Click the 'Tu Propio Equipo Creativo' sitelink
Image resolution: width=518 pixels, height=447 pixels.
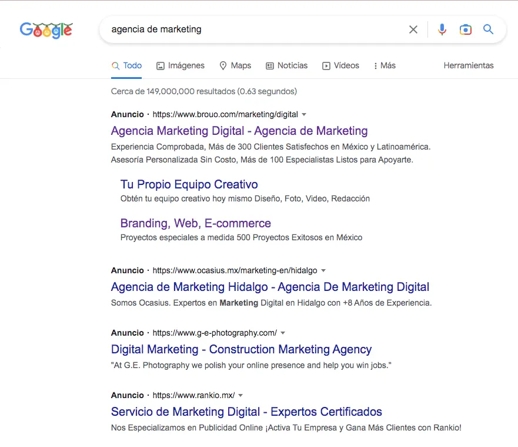pyautogui.click(x=189, y=184)
